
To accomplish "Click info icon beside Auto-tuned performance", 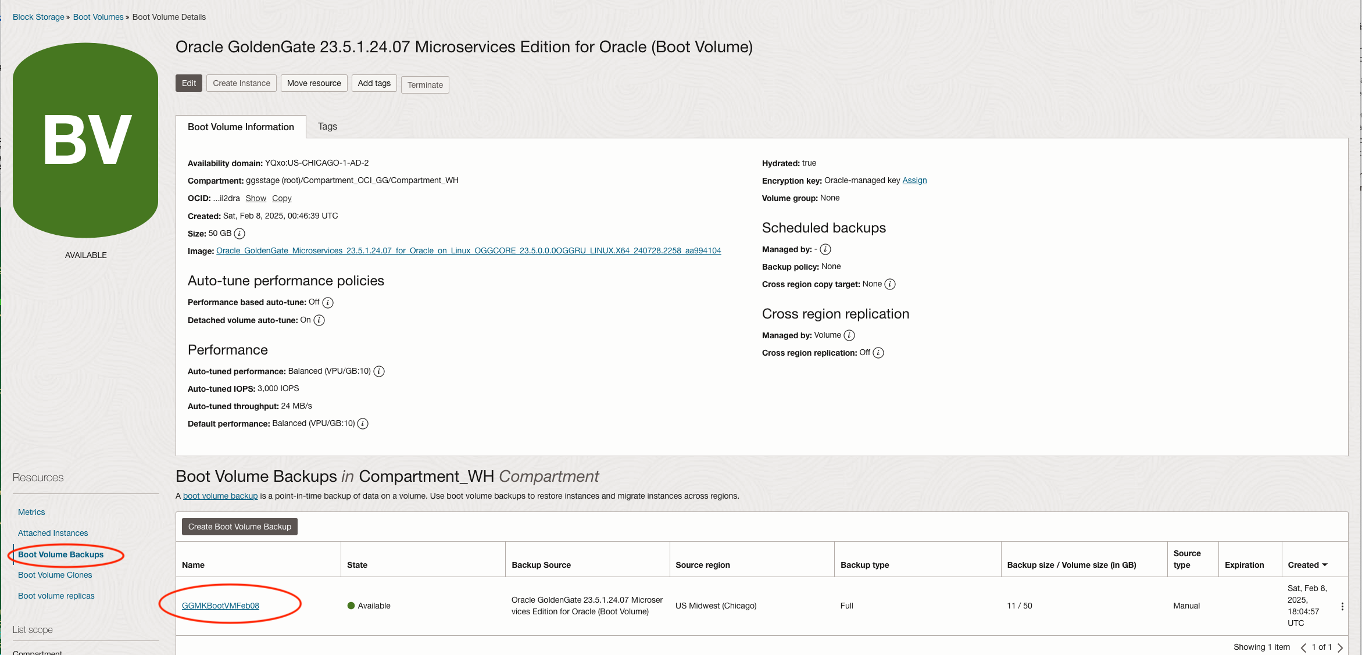I will [379, 371].
